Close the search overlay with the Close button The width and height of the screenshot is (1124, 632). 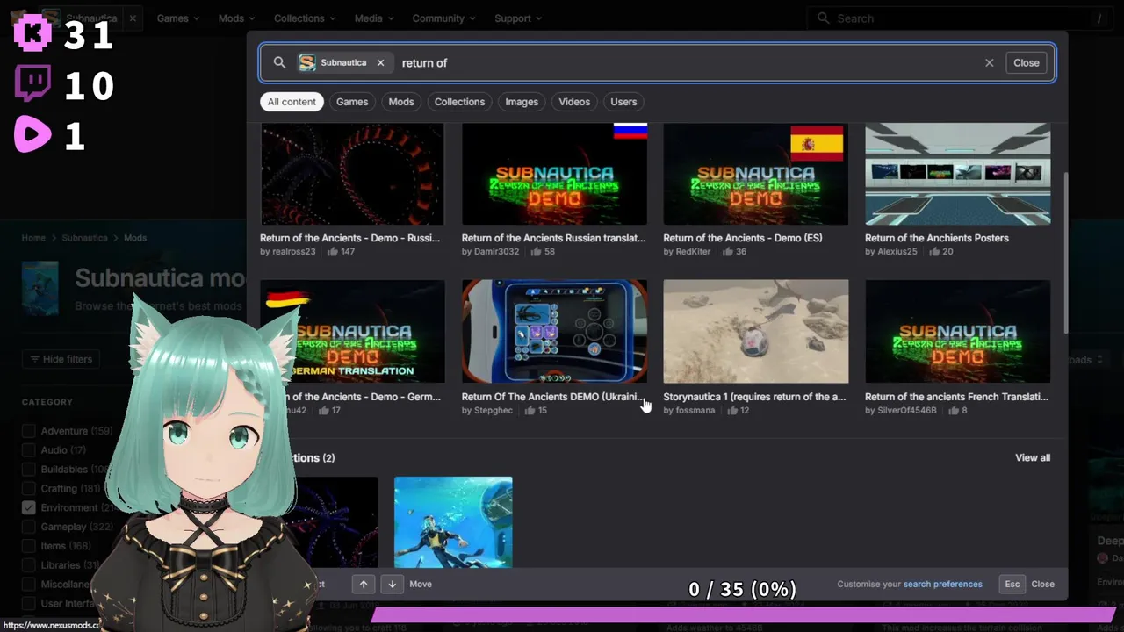coord(1026,63)
